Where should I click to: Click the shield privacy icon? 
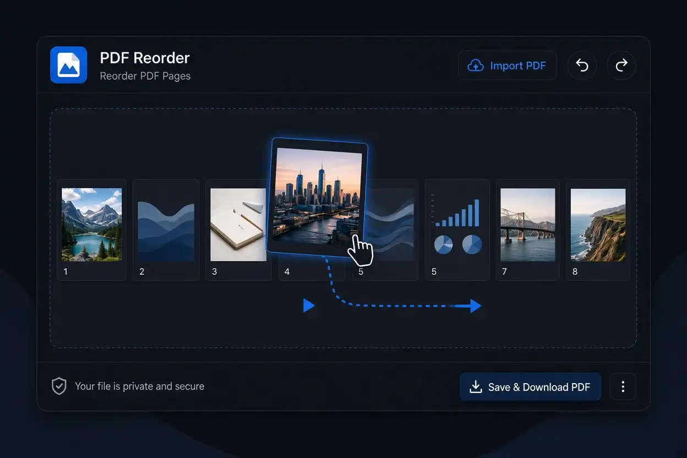pos(59,386)
